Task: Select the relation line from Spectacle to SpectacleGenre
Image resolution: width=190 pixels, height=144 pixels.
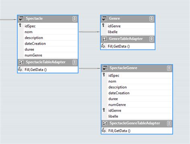Action: click(89, 68)
